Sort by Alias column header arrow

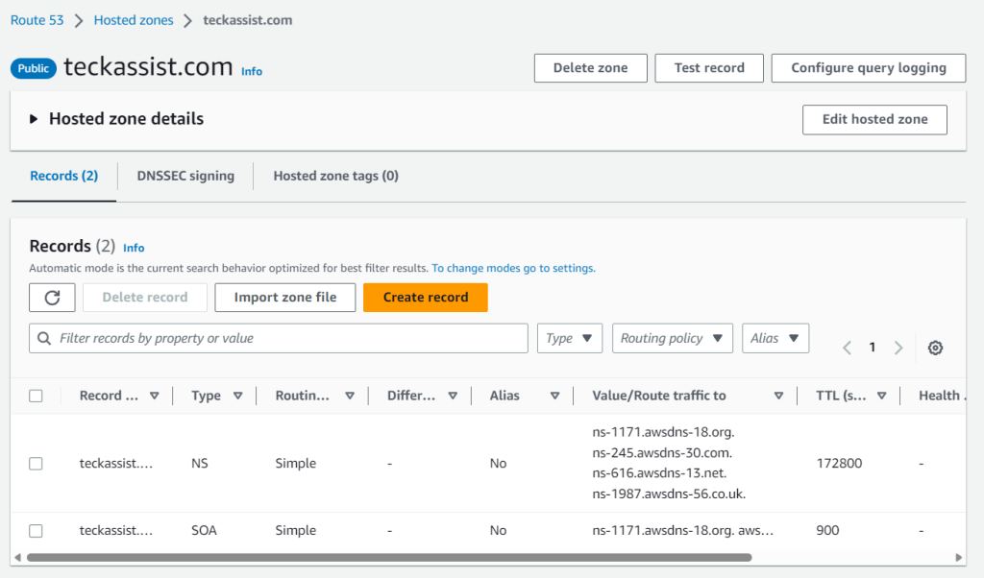click(554, 396)
